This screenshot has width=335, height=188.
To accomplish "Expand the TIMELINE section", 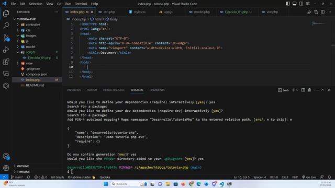I will (x=23, y=172).
